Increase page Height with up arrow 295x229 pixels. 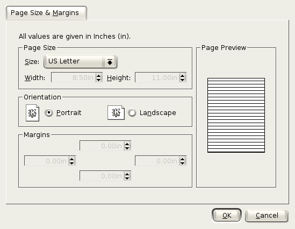tap(182, 76)
